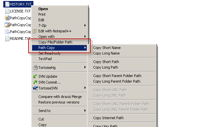Select the Print menu entry
203x127 pixels.
click(x=42, y=14)
